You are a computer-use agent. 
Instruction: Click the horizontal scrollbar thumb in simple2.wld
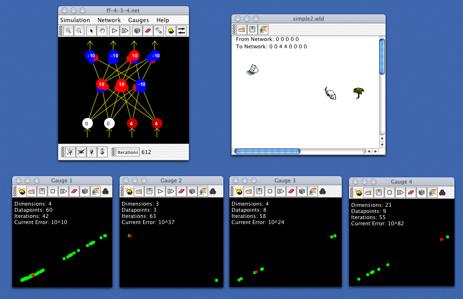pos(267,151)
